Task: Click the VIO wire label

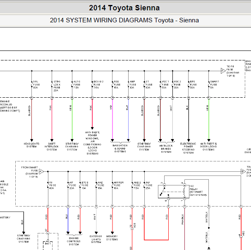Action: (x=111, y=108)
